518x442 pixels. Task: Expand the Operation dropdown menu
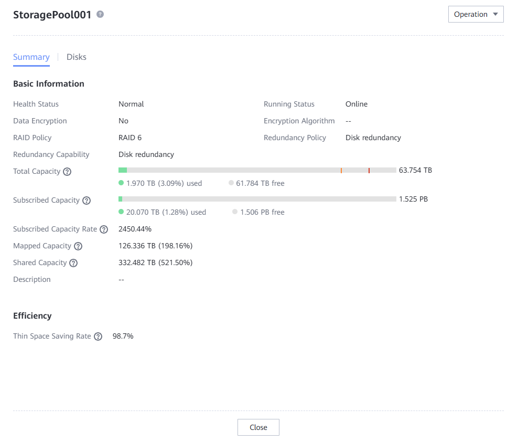476,15
